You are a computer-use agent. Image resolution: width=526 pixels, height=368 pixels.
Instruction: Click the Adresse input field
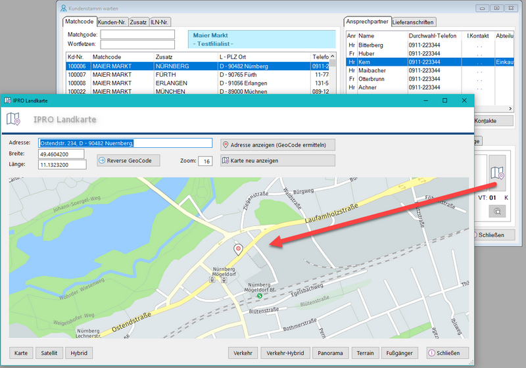[x=125, y=143]
